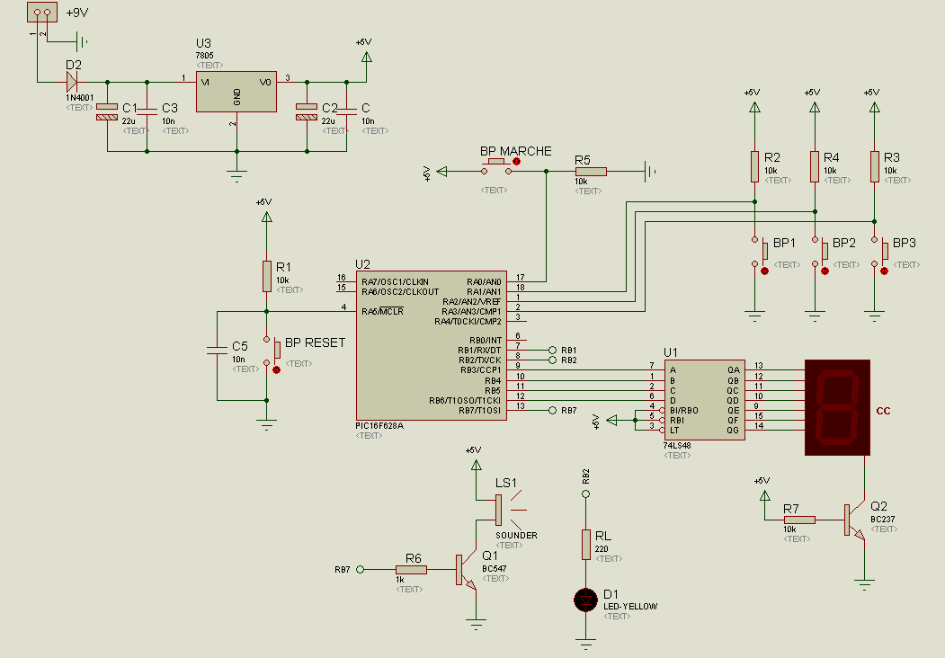
Task: Select the RB7 terminal feeding R6
Action: click(x=361, y=569)
